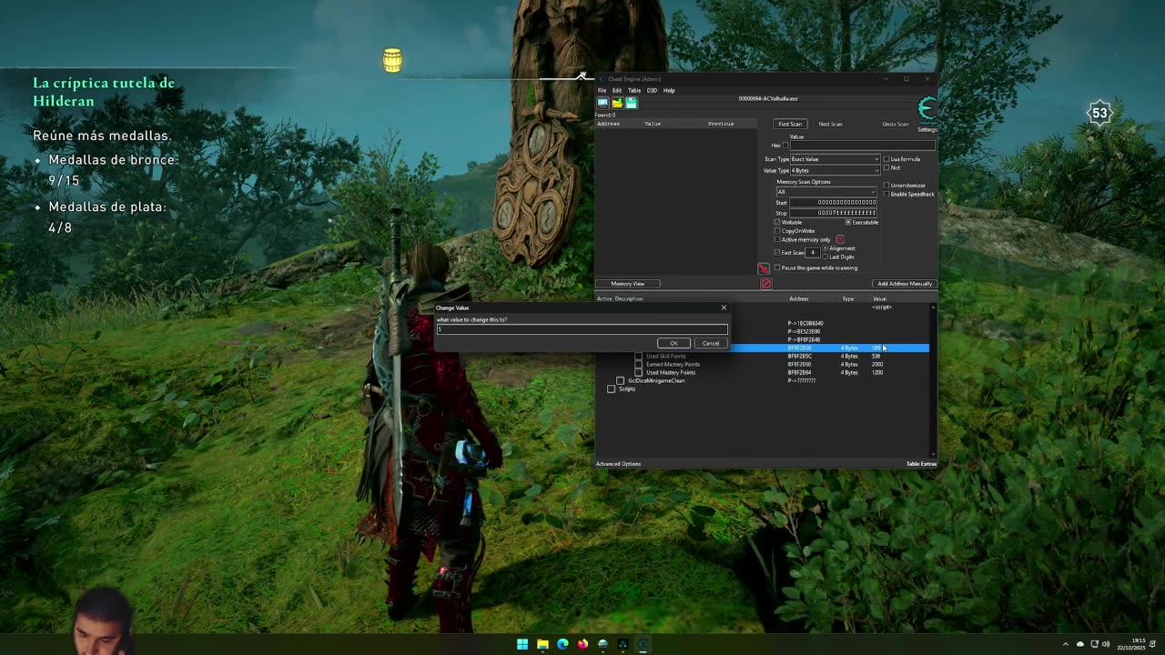Image resolution: width=1165 pixels, height=655 pixels.
Task: Click the red icon beside Active memory only
Action: click(x=840, y=239)
